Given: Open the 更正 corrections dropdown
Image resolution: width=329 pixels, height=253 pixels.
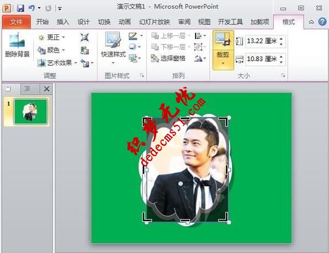Looking at the screenshot, I should tap(52, 38).
